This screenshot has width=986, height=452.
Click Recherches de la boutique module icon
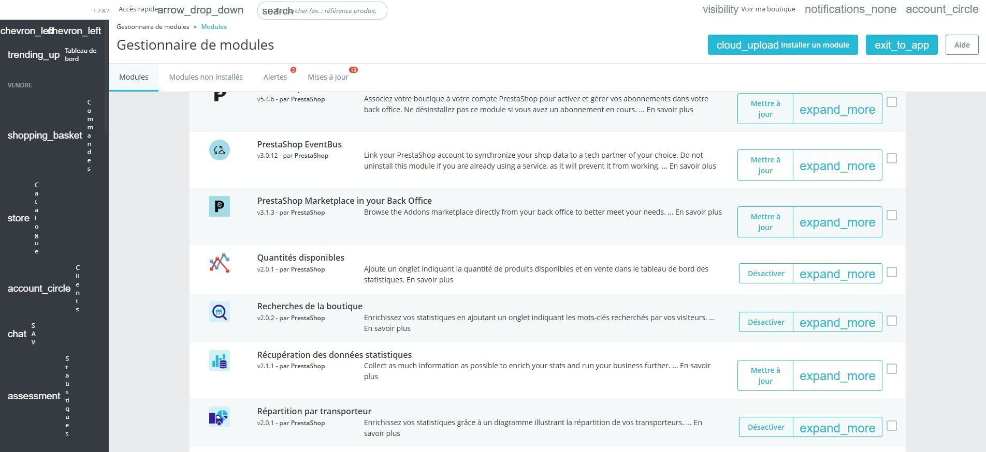(220, 312)
